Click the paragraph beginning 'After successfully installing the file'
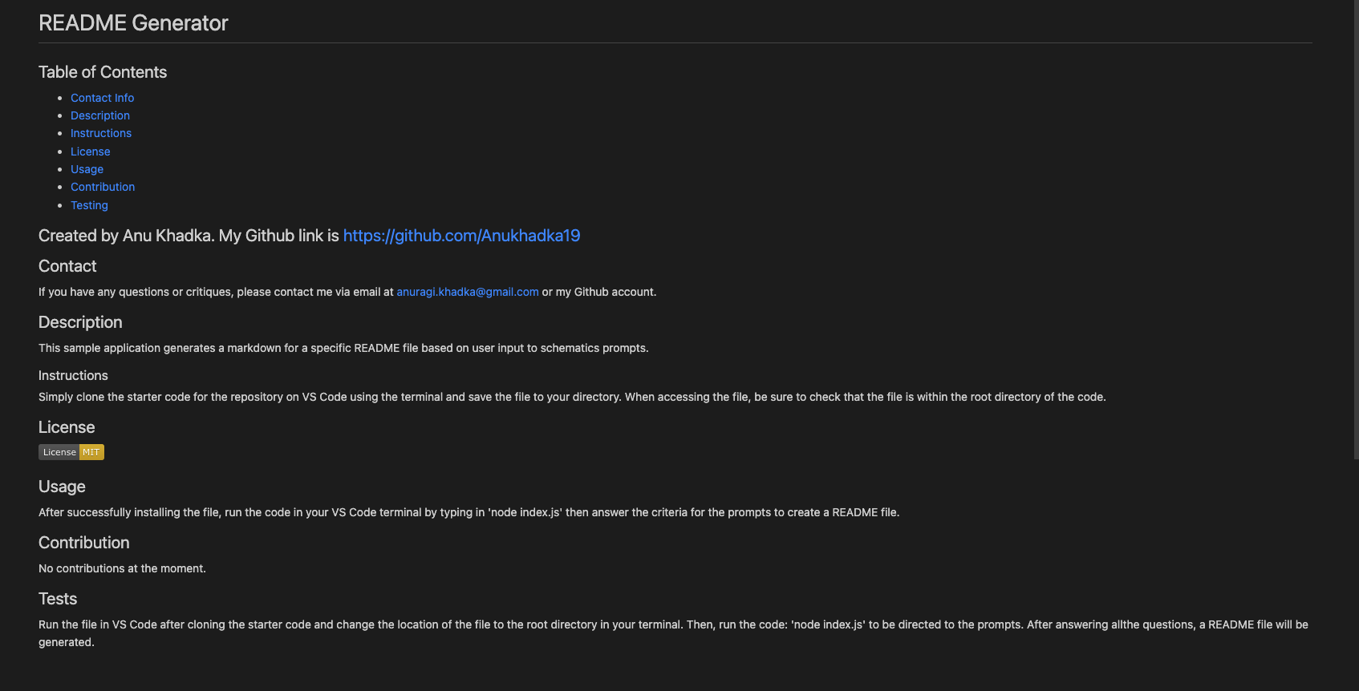Image resolution: width=1359 pixels, height=691 pixels. point(469,512)
